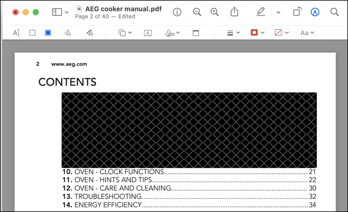
Task: Expand the sidebar view dropdown chevron
Action: pos(67,13)
